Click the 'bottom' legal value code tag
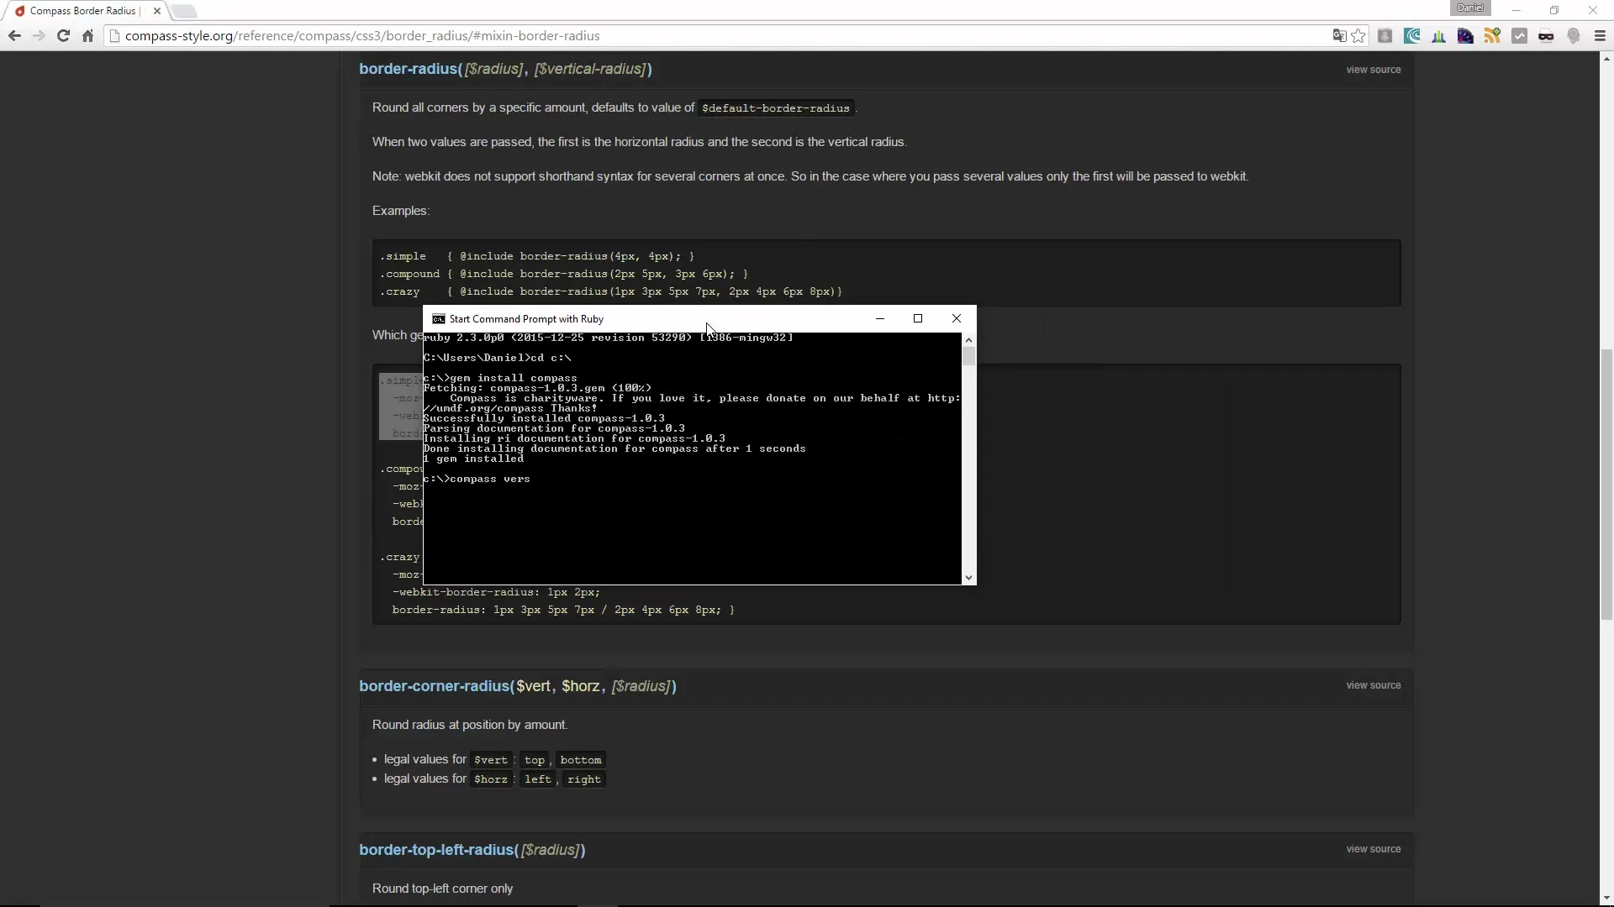1614x907 pixels. point(581,760)
